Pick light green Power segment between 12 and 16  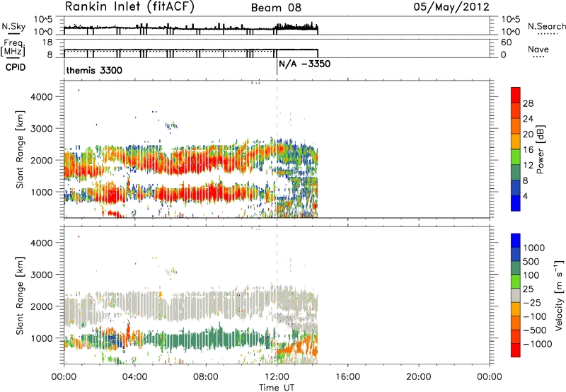click(516, 156)
